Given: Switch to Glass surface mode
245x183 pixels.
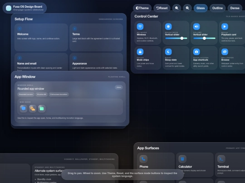Looking at the screenshot, I should pyautogui.click(x=201, y=8).
